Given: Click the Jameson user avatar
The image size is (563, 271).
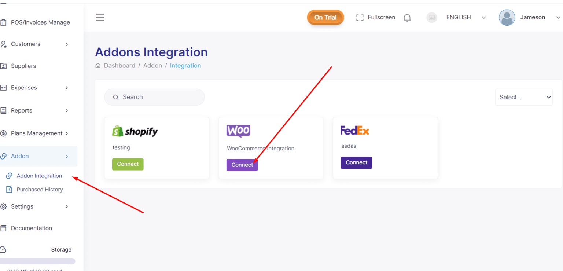Looking at the screenshot, I should pos(507,17).
